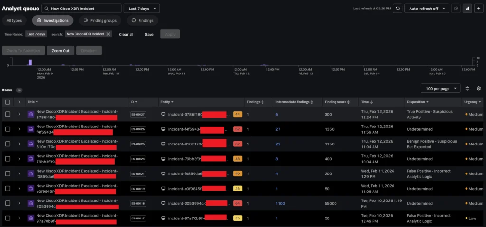Select checkbox for ES-00126 row
This screenshot has width=486, height=227.
click(x=8, y=129)
